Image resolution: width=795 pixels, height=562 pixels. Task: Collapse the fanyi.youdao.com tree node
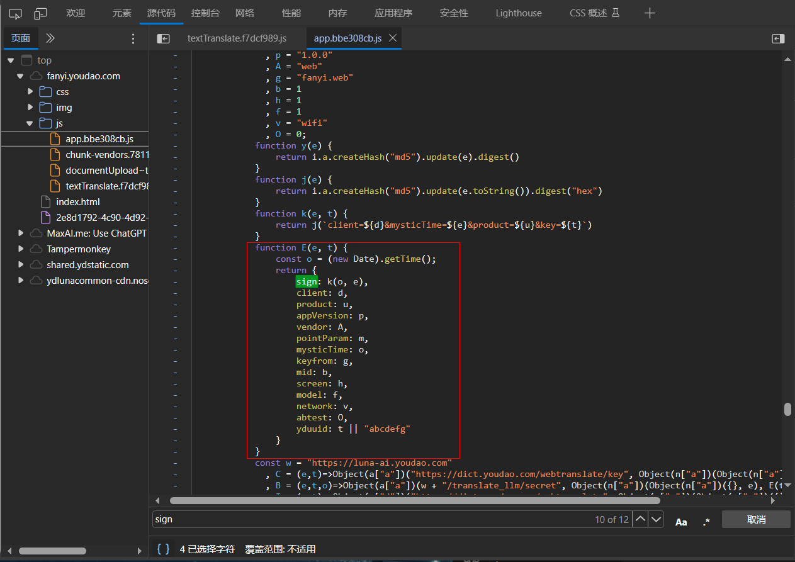tap(20, 76)
